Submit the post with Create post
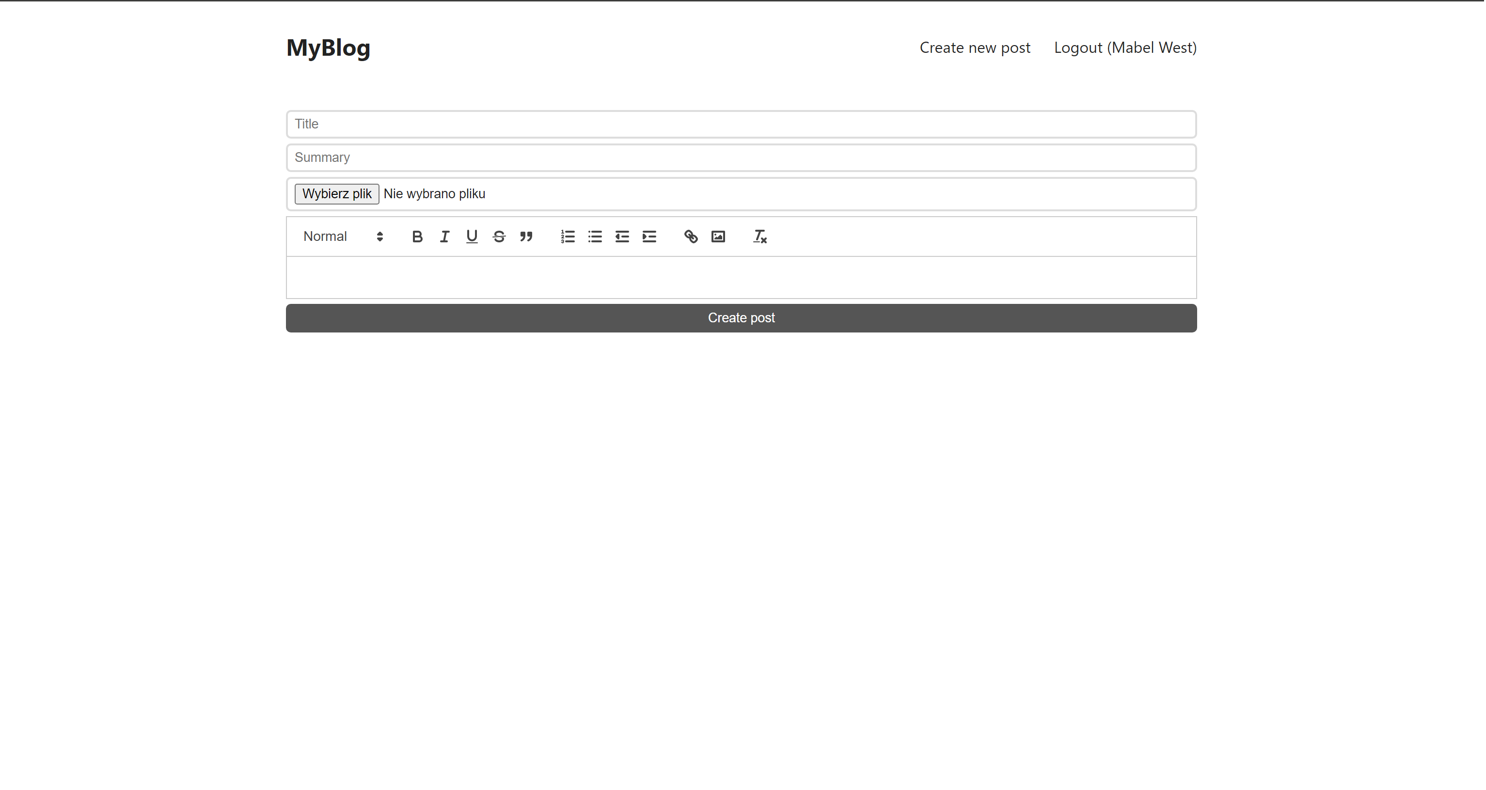 pos(741,317)
